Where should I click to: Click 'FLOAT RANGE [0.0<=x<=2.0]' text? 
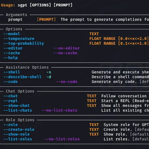click(119, 39)
